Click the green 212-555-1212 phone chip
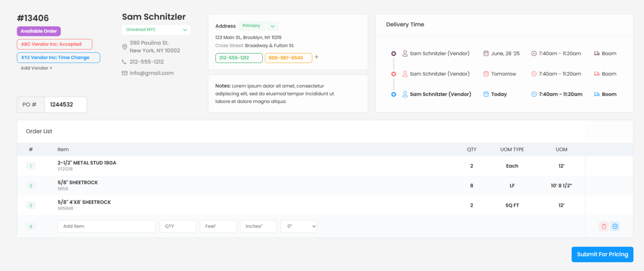Image resolution: width=644 pixels, height=271 pixels. [x=239, y=58]
